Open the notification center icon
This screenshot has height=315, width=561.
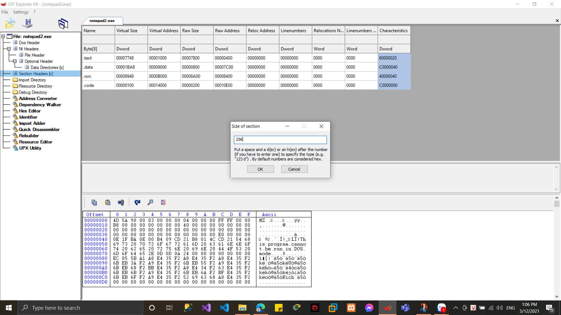tap(550, 308)
